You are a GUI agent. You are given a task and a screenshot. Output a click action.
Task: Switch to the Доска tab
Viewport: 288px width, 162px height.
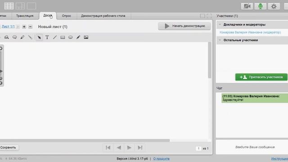point(48,16)
